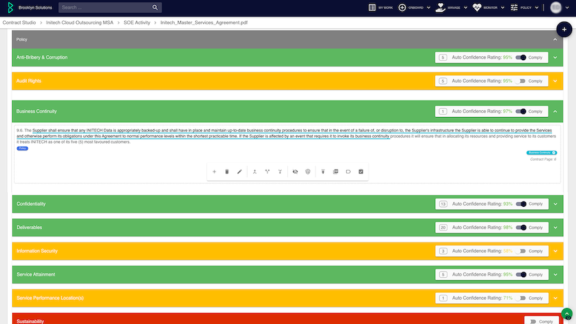The width and height of the screenshot is (576, 324).
Task: Edit clause using the pencil icon
Action: [239, 172]
